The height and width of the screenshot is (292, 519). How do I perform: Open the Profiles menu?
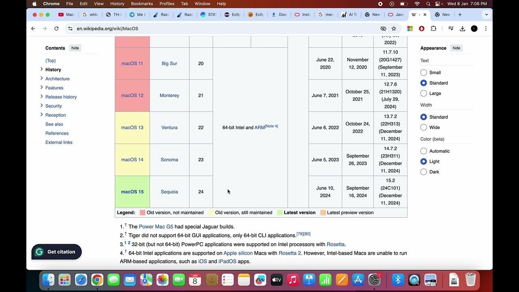(x=167, y=4)
